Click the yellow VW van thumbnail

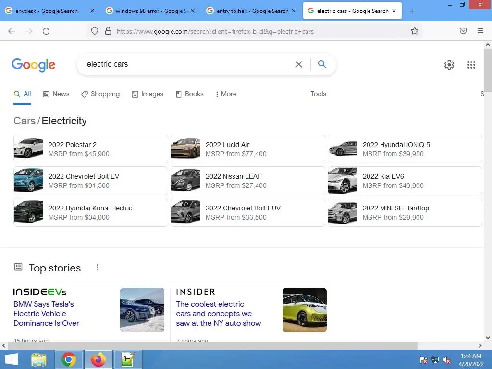304,310
